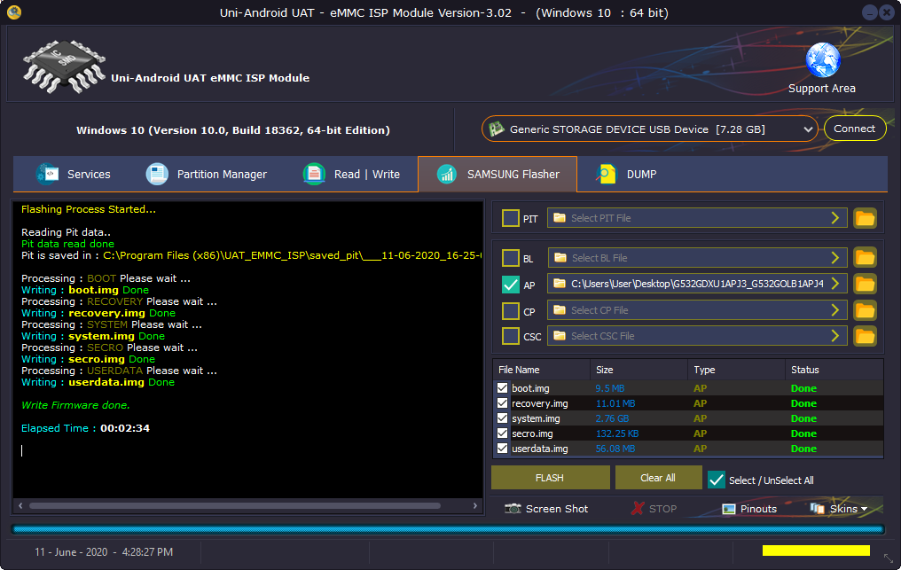Click the STOP red cross icon
901x570 pixels.
(x=638, y=509)
